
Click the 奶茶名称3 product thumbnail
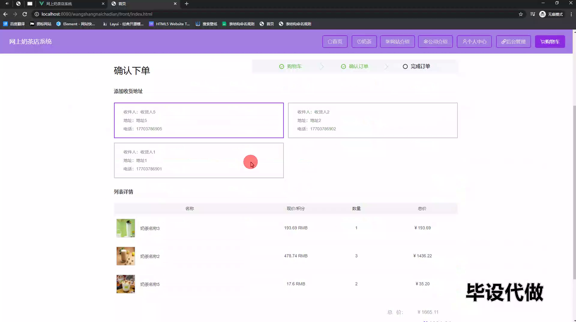[x=126, y=228]
